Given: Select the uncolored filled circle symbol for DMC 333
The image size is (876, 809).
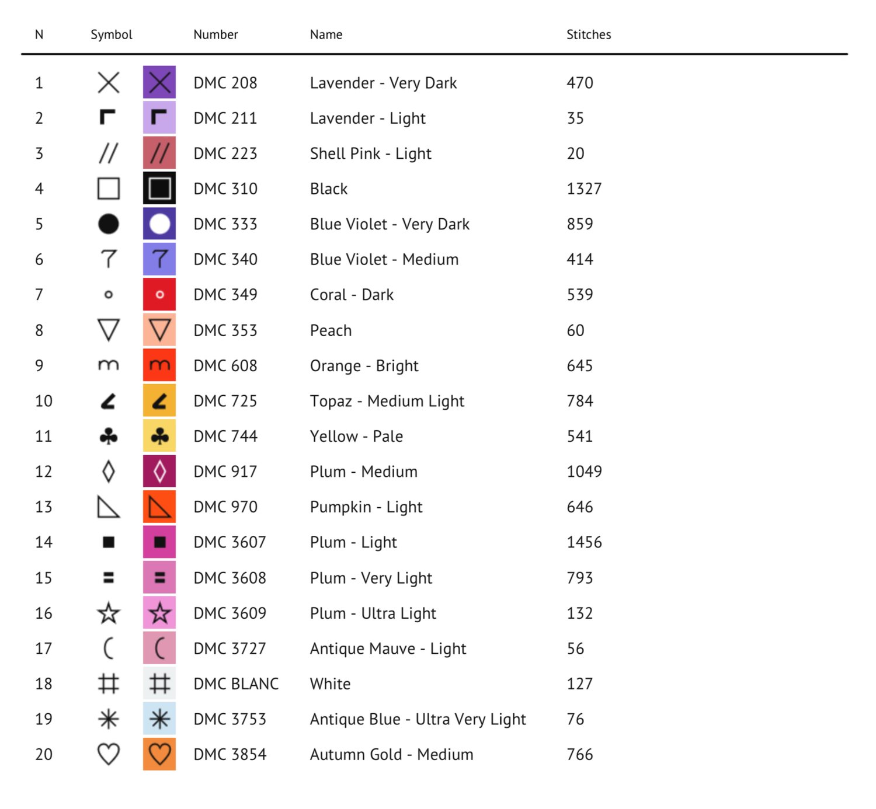Looking at the screenshot, I should tap(109, 224).
